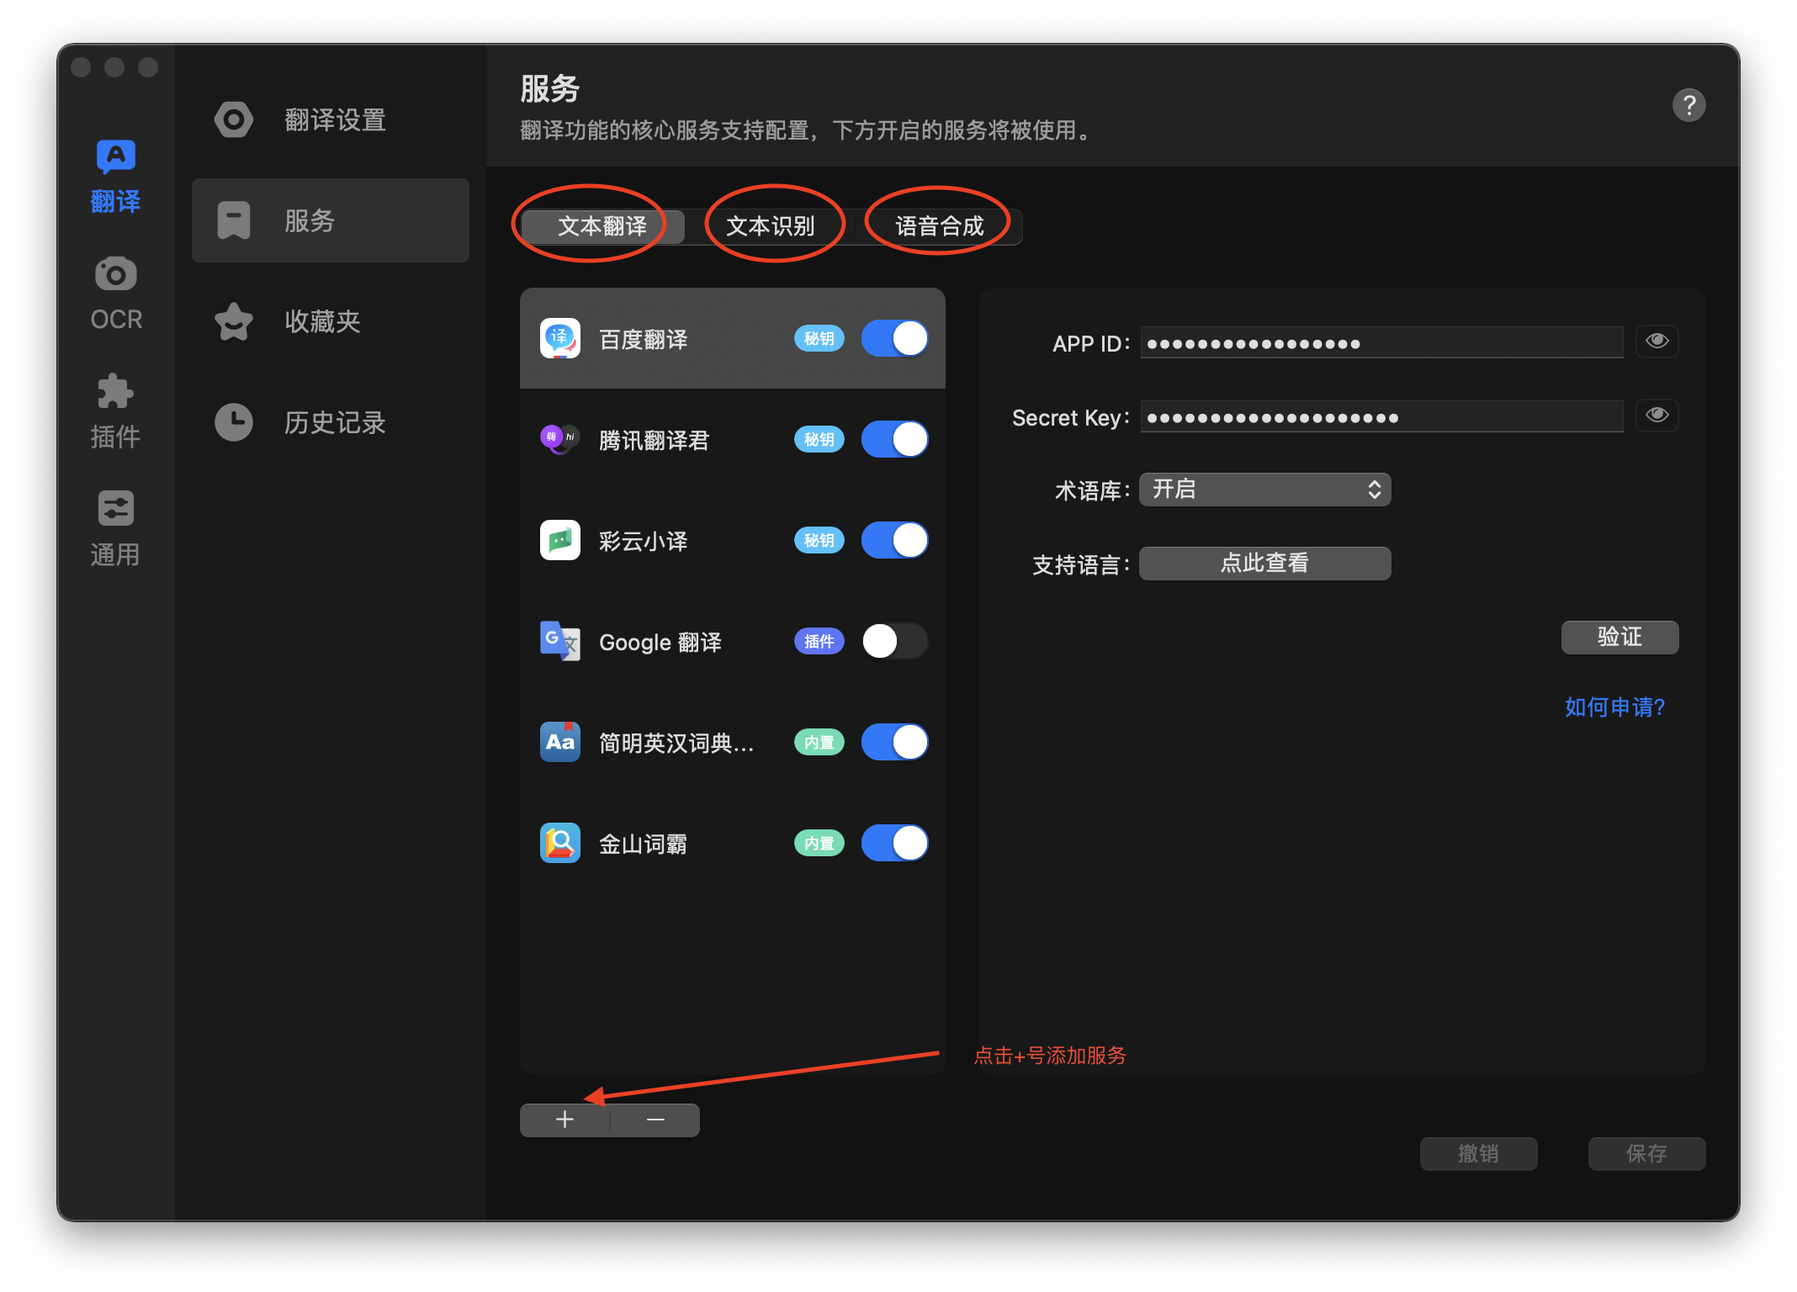Open the 术语库 dropdown menu
The height and width of the screenshot is (1292, 1797).
[x=1264, y=490]
